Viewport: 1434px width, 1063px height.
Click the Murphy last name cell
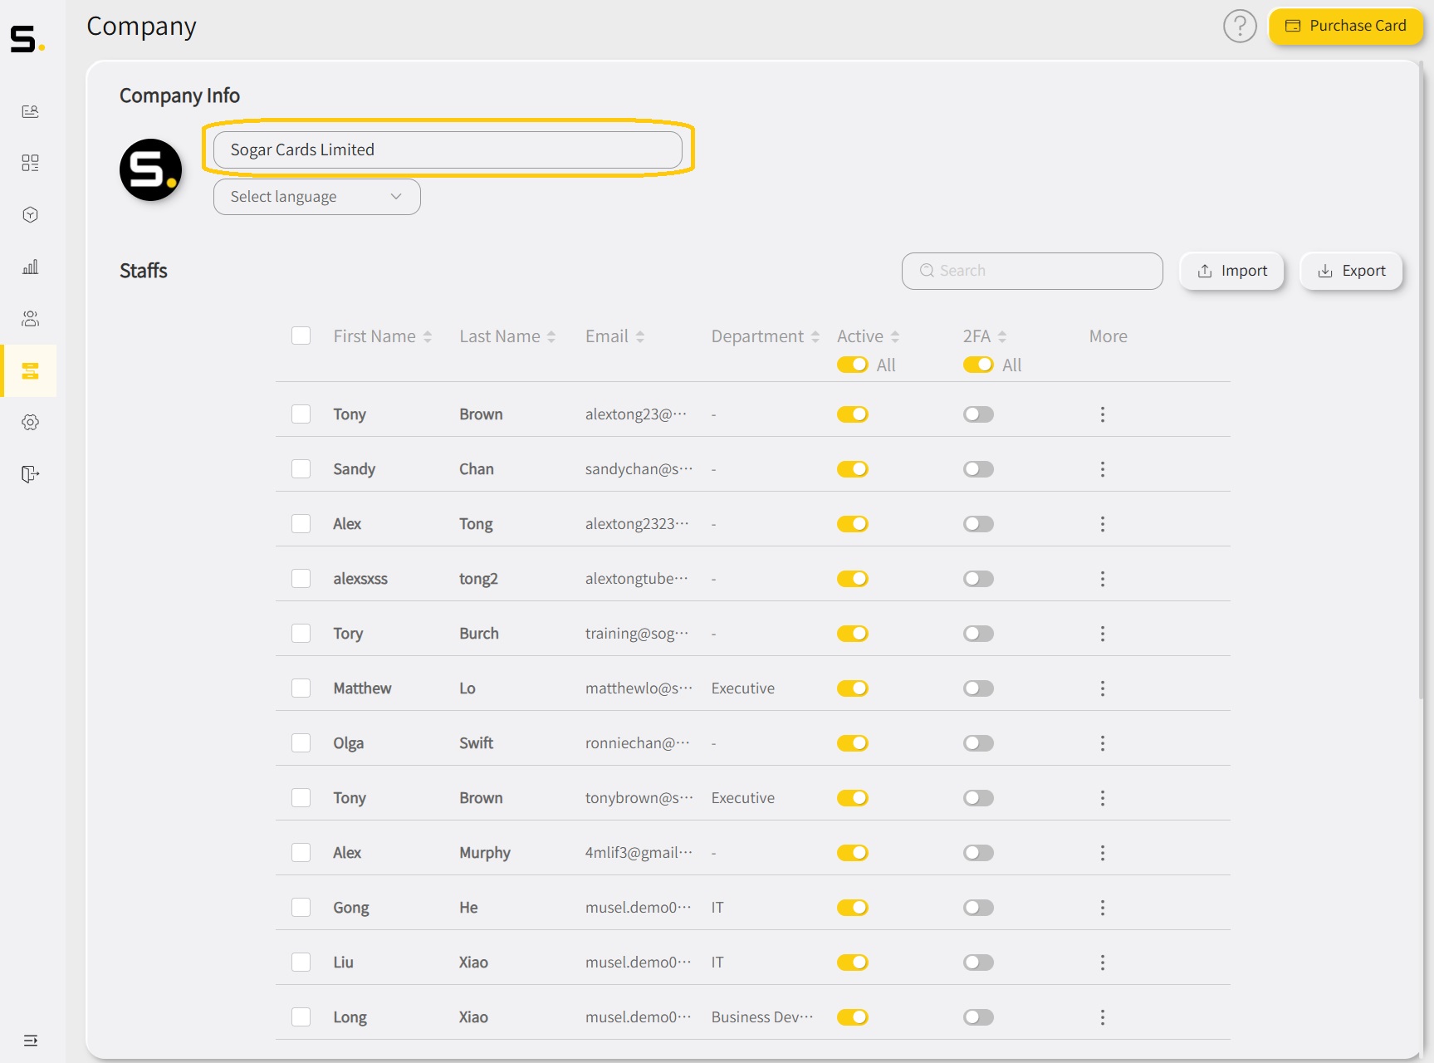click(485, 853)
